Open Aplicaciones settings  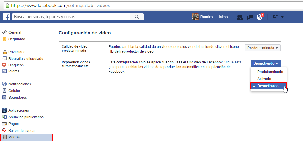click(18, 110)
